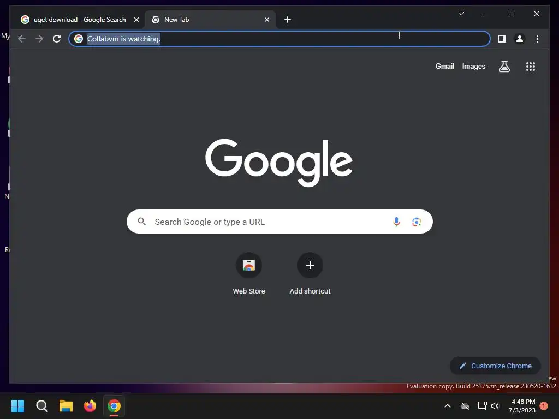
Task: Expand the tab search dropdown
Action: (x=461, y=14)
